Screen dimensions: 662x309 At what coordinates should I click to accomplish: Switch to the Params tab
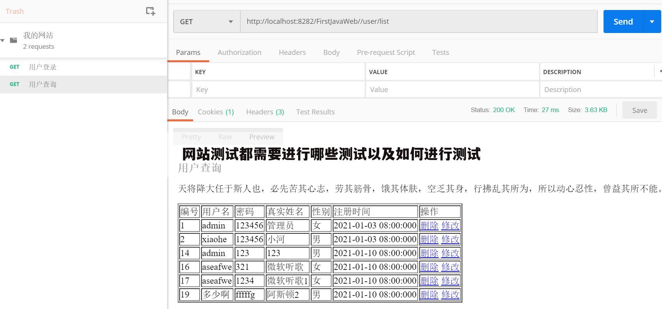[188, 52]
